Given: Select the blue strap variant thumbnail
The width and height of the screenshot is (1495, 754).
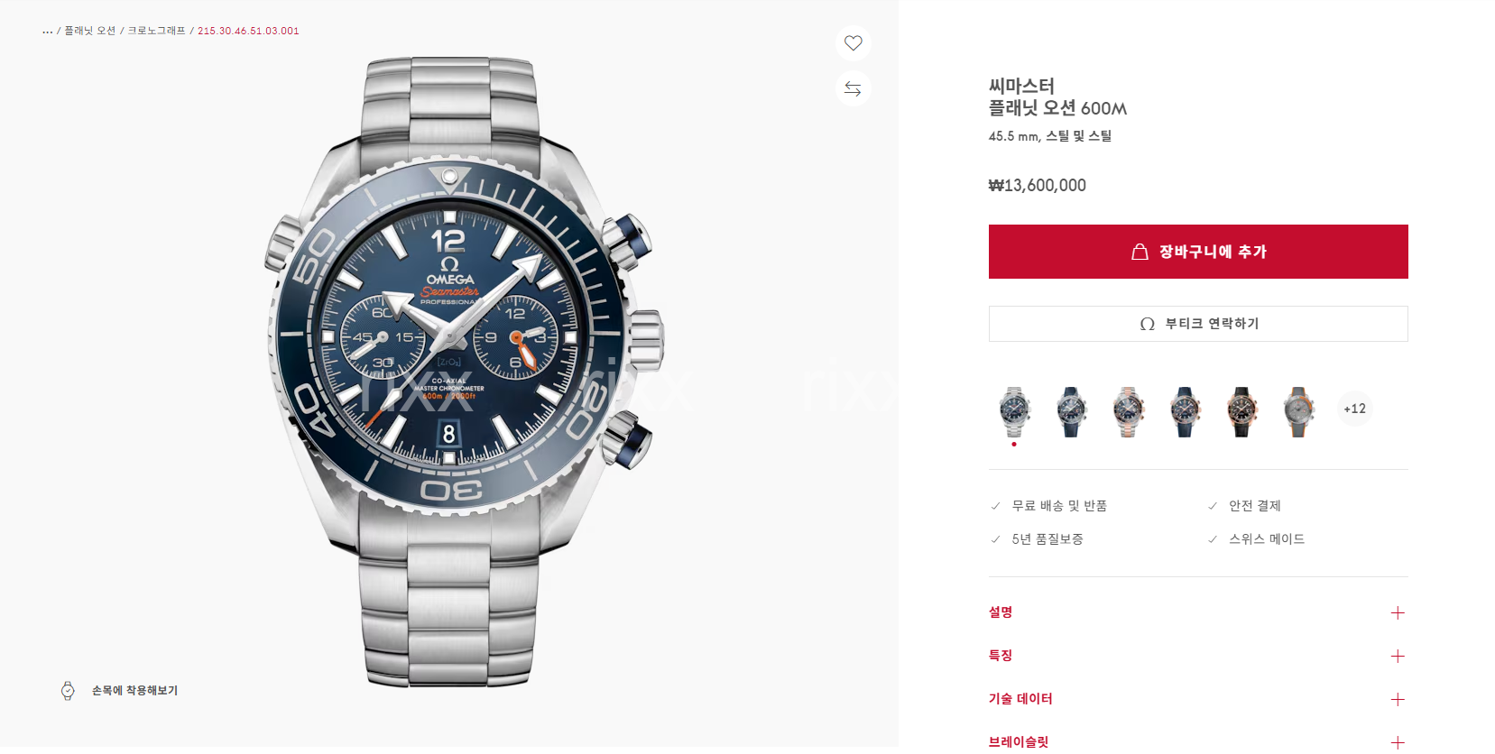Looking at the screenshot, I should [1071, 412].
